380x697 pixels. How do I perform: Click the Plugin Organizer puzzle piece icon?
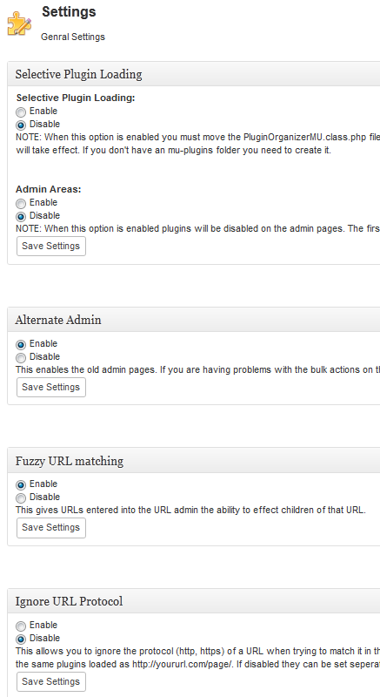point(19,24)
